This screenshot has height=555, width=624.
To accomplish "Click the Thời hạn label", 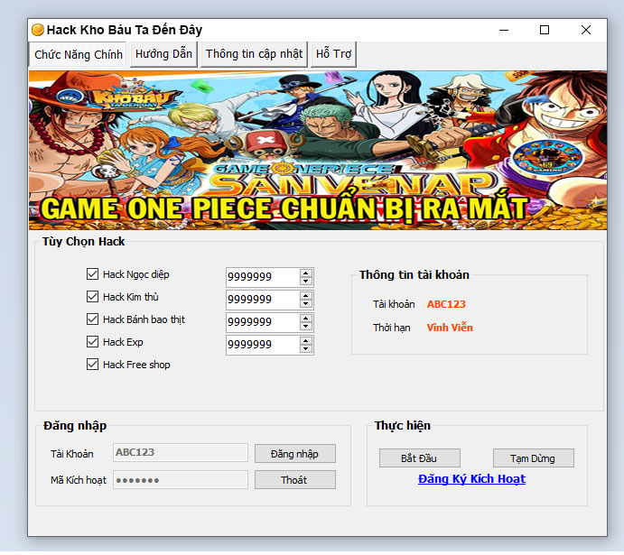I will coord(392,328).
